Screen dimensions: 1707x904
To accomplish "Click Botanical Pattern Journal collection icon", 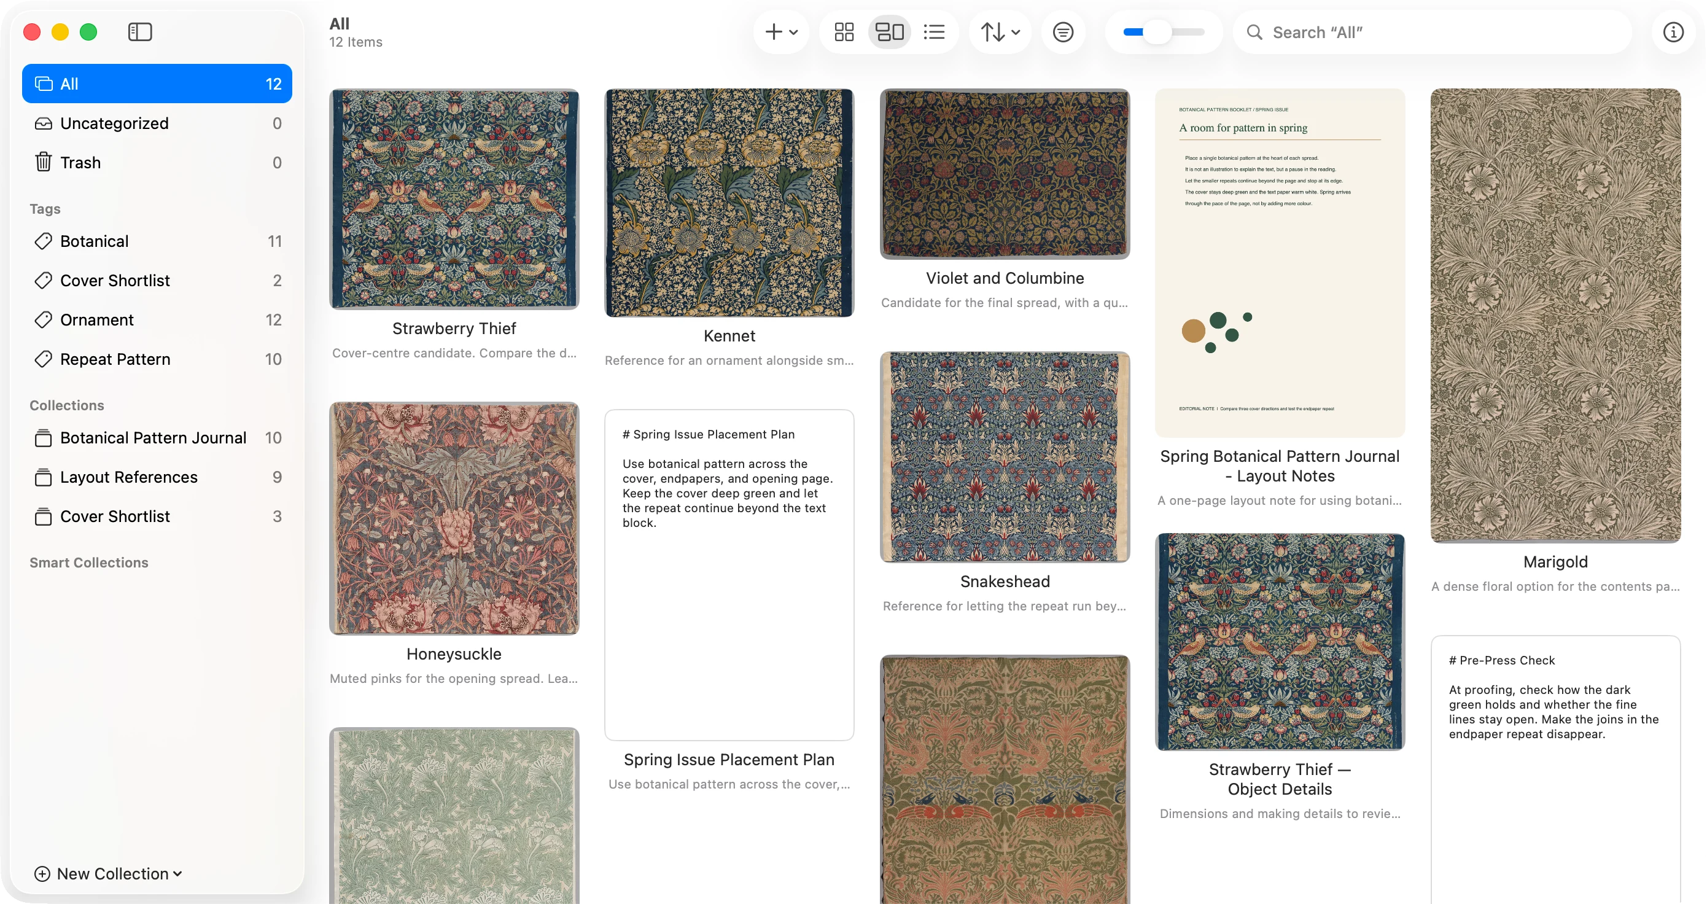I will coord(43,437).
